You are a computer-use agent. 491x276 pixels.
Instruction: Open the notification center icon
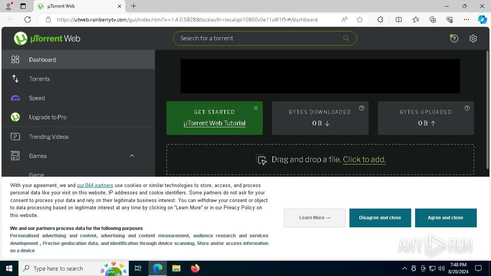[x=478, y=268]
